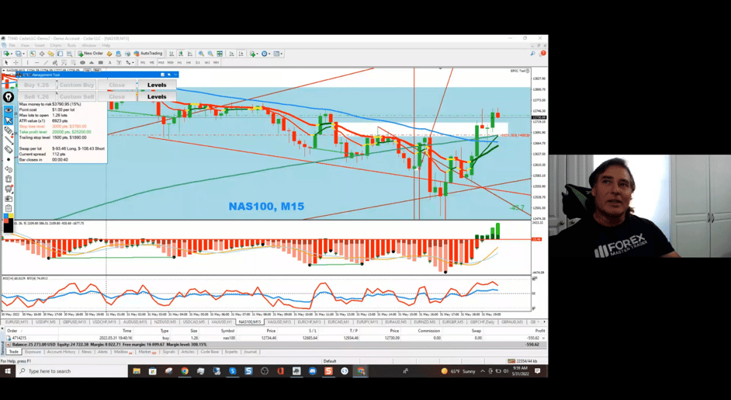Click the Windows search box
Image resolution: width=731 pixels, height=400 pixels.
[x=72, y=371]
